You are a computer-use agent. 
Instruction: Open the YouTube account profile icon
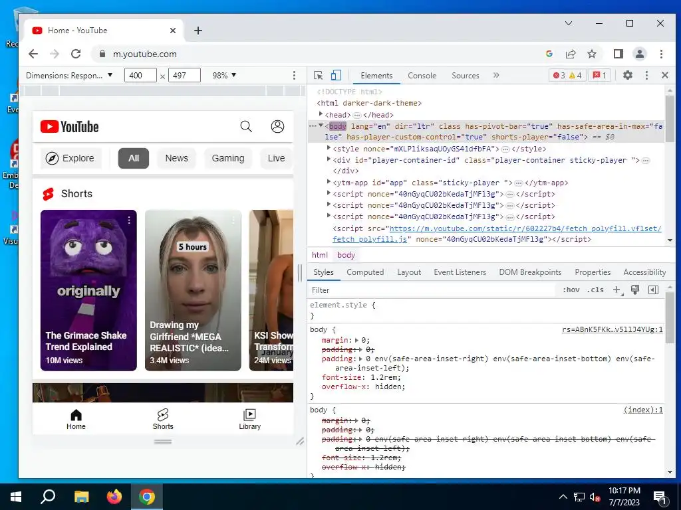coord(277,127)
